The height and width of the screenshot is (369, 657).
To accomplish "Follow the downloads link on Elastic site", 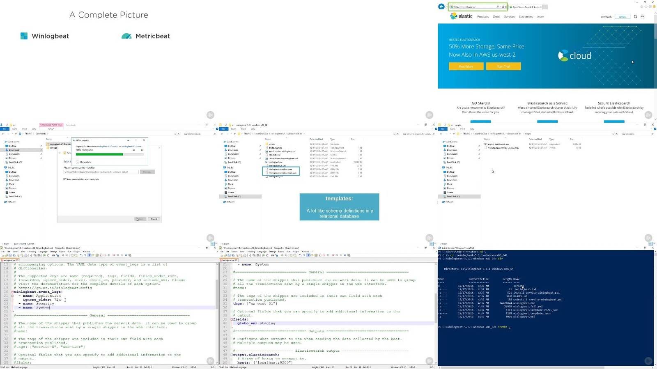I will tap(606, 17).
